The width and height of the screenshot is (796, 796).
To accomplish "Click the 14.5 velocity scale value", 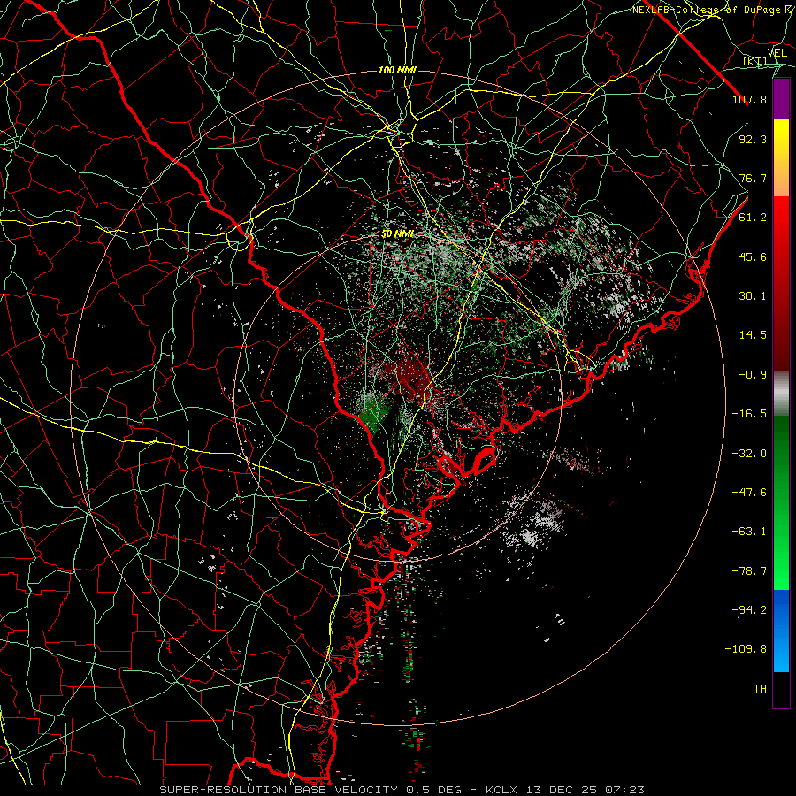I will coord(753,335).
